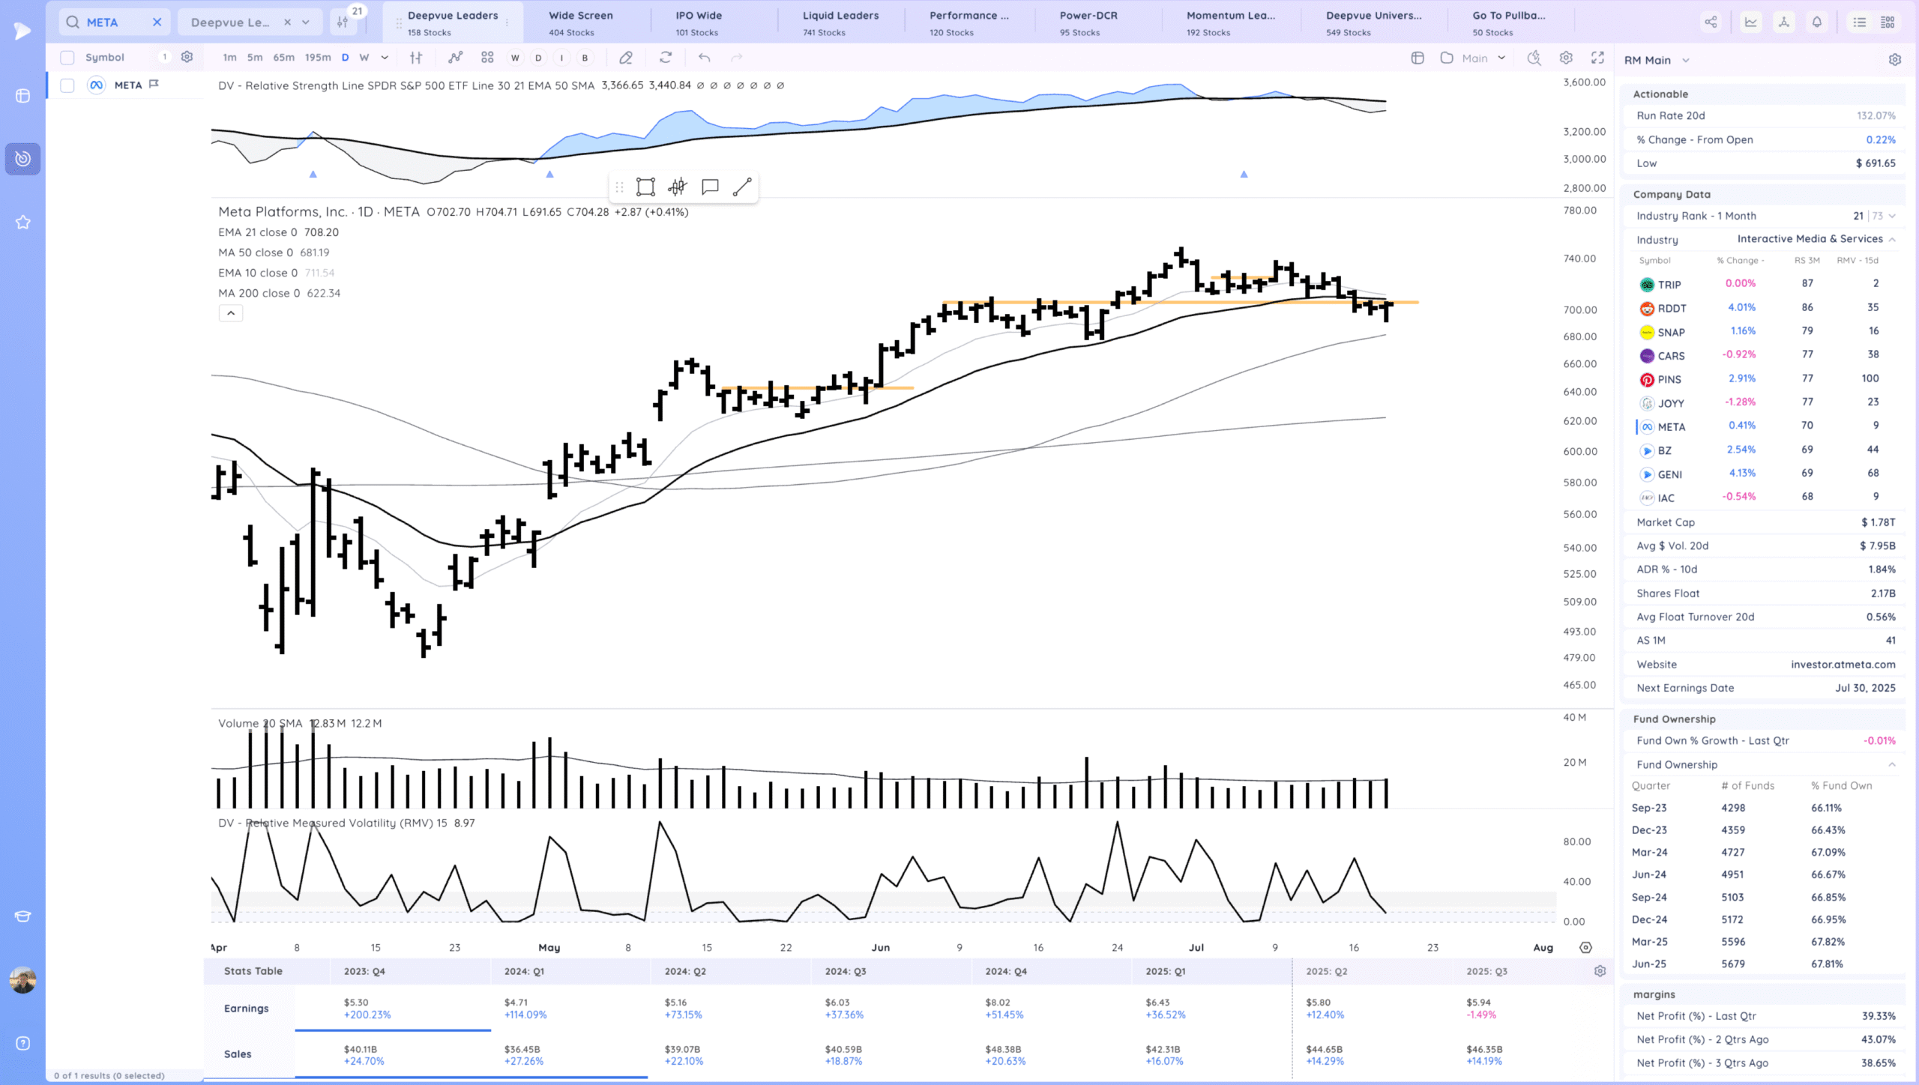Collapse the indicator legend chevron
Screen dimensions: 1919x1085
[231, 313]
